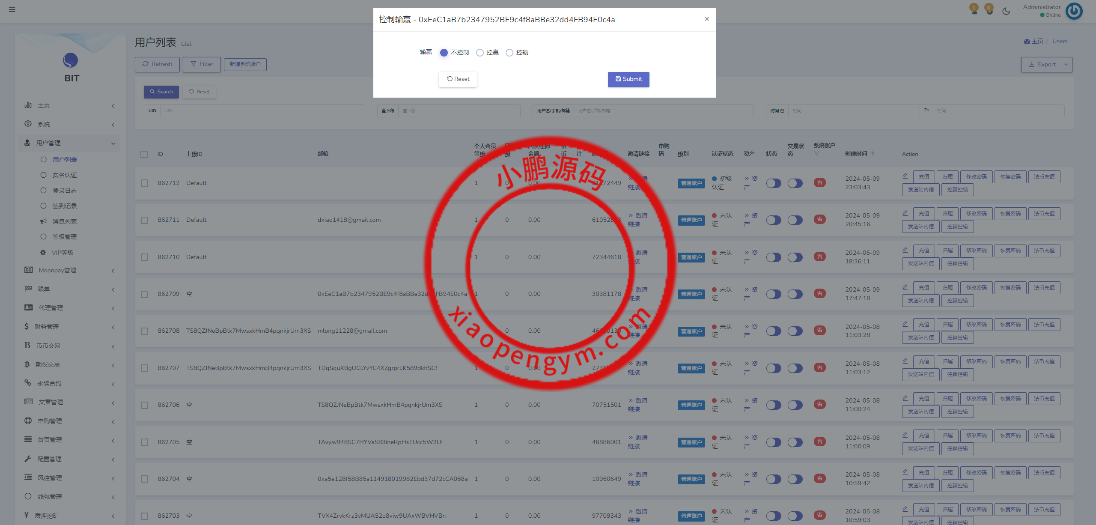This screenshot has width=1096, height=525.
Task: Click the UID search input field
Action: pos(262,111)
